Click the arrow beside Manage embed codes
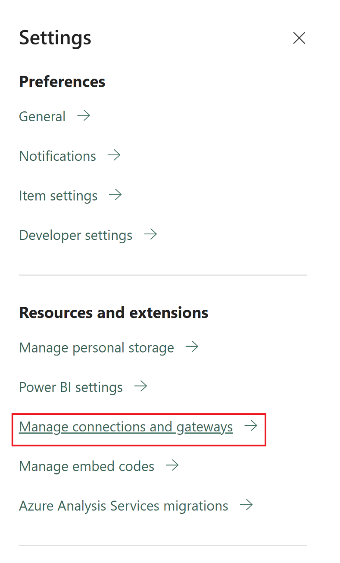This screenshot has width=340, height=563. 172,465
